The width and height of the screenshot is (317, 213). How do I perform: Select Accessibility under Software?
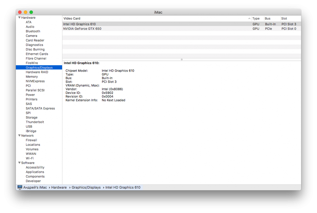[x=35, y=167]
